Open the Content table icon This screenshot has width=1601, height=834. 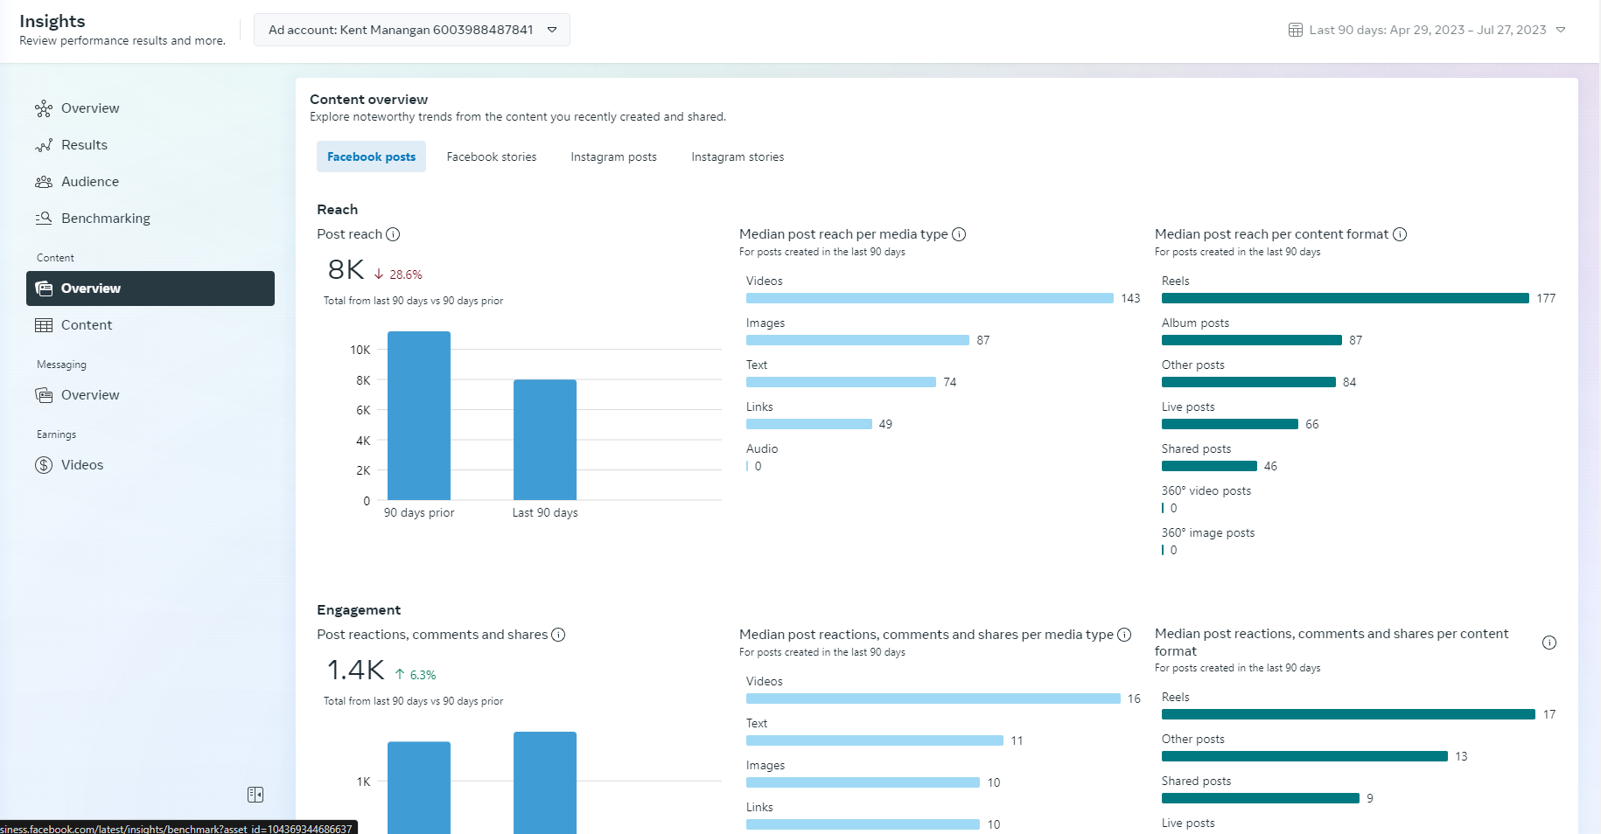pos(44,325)
